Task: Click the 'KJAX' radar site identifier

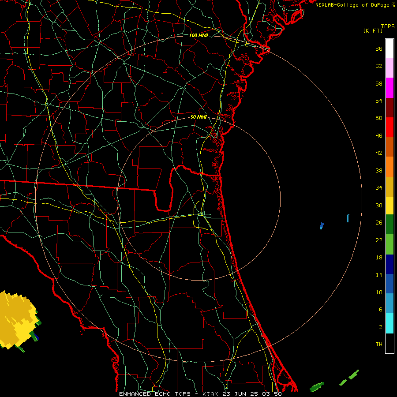Action: click(211, 394)
